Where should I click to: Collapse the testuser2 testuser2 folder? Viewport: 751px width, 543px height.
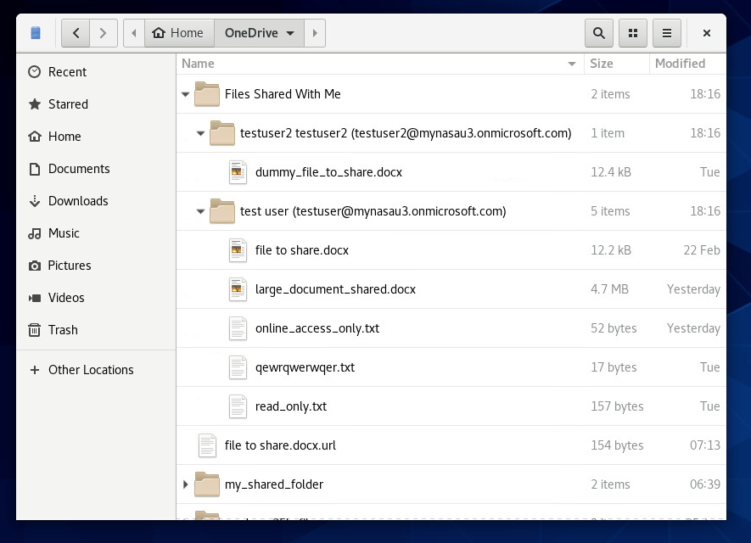(x=201, y=133)
